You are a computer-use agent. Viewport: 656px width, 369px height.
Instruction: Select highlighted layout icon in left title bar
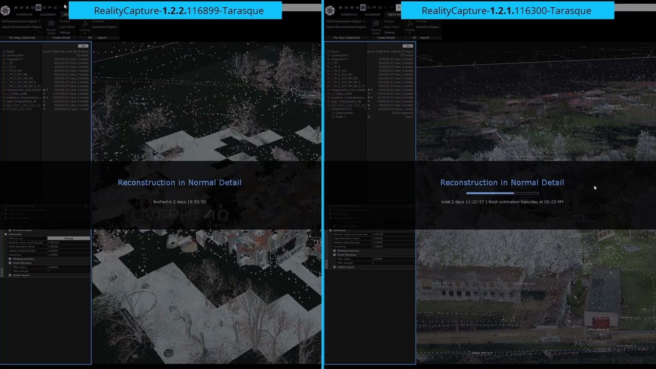[38, 8]
